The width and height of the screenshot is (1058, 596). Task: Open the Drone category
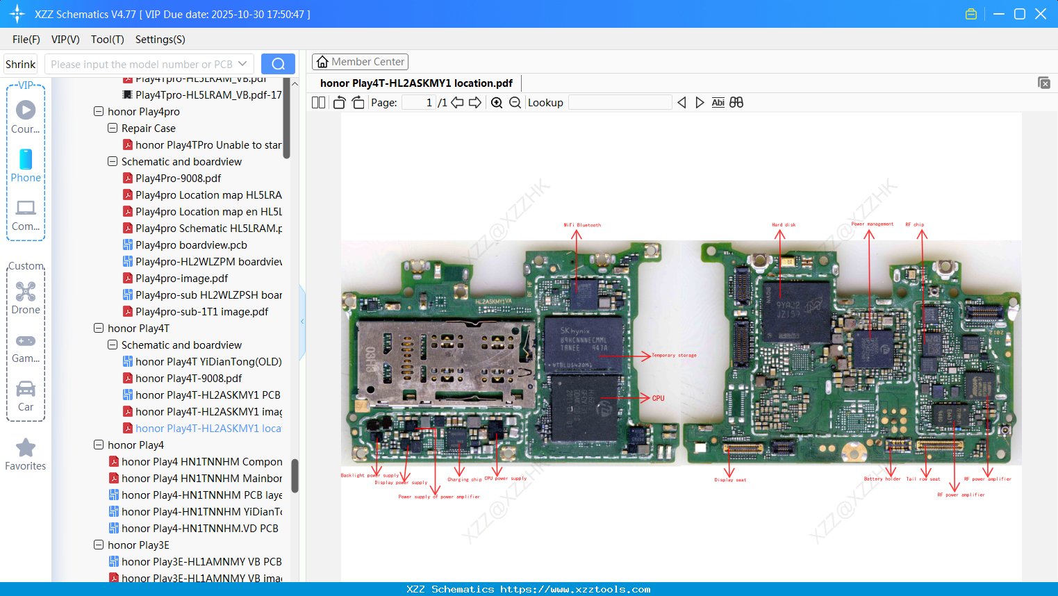pyautogui.click(x=26, y=298)
